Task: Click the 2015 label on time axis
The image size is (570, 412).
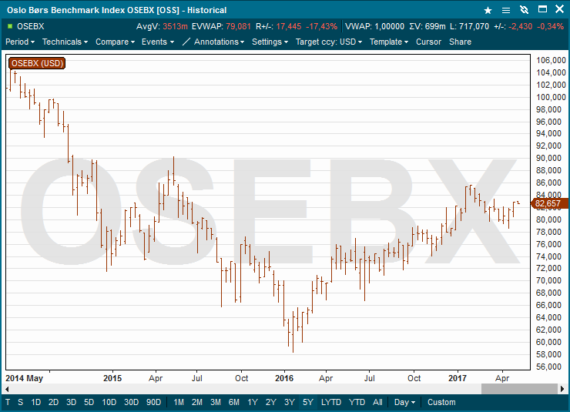Action: [x=112, y=378]
